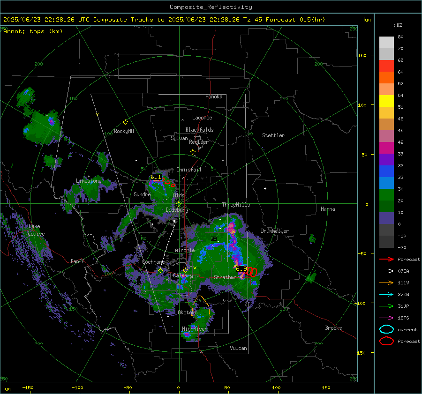
Task: Pick the orange 60 dBZ color swatch
Action: pyautogui.click(x=386, y=77)
